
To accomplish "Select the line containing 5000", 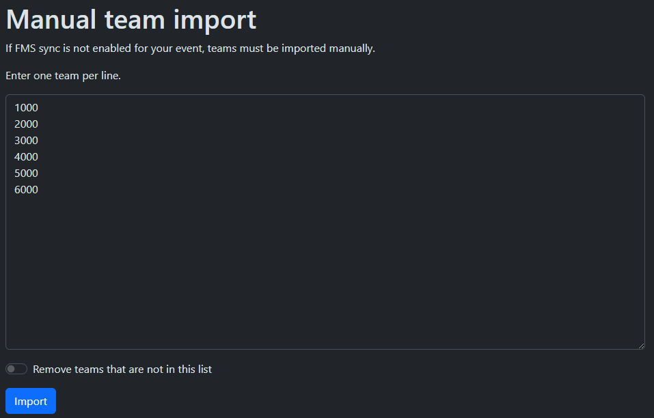I will pyautogui.click(x=27, y=173).
